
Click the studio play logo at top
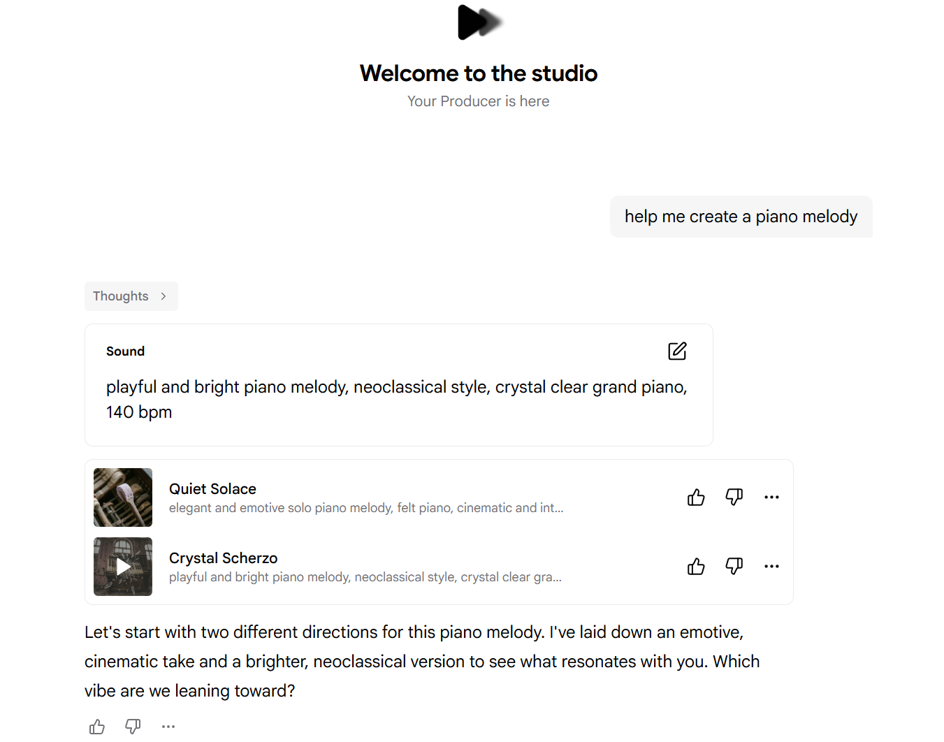(x=479, y=22)
